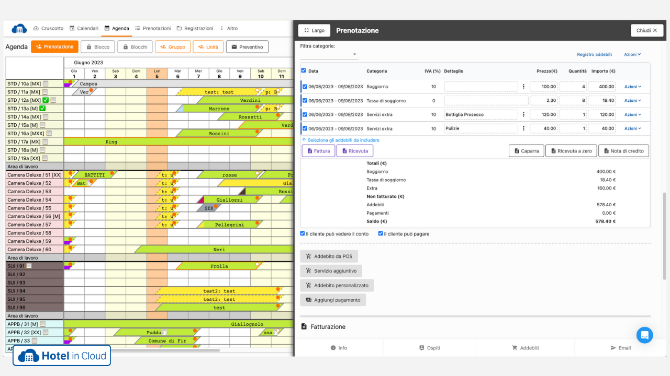670x376 pixels.
Task: Switch to the Email bottom tab
Action: click(620, 348)
